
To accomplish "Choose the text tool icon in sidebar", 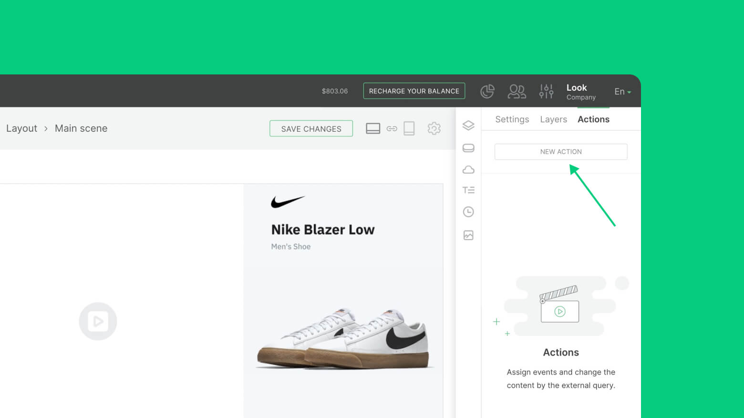I will click(x=468, y=190).
